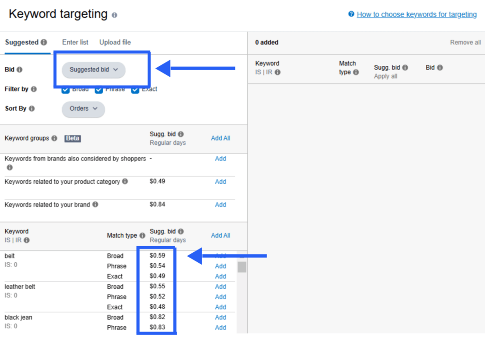Add the leather belt Broad match keyword

coord(221,286)
